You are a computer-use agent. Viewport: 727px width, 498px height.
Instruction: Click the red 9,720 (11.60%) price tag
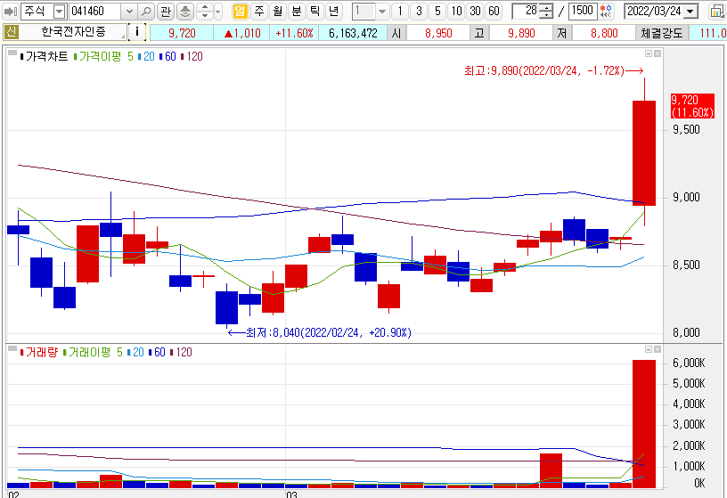coord(692,106)
